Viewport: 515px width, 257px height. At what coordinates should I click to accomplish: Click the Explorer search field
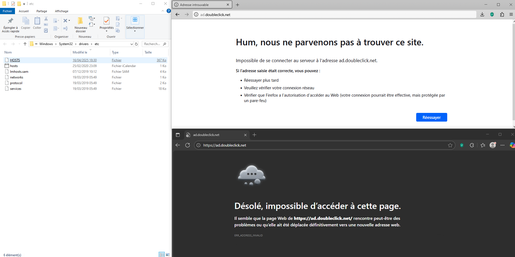155,44
